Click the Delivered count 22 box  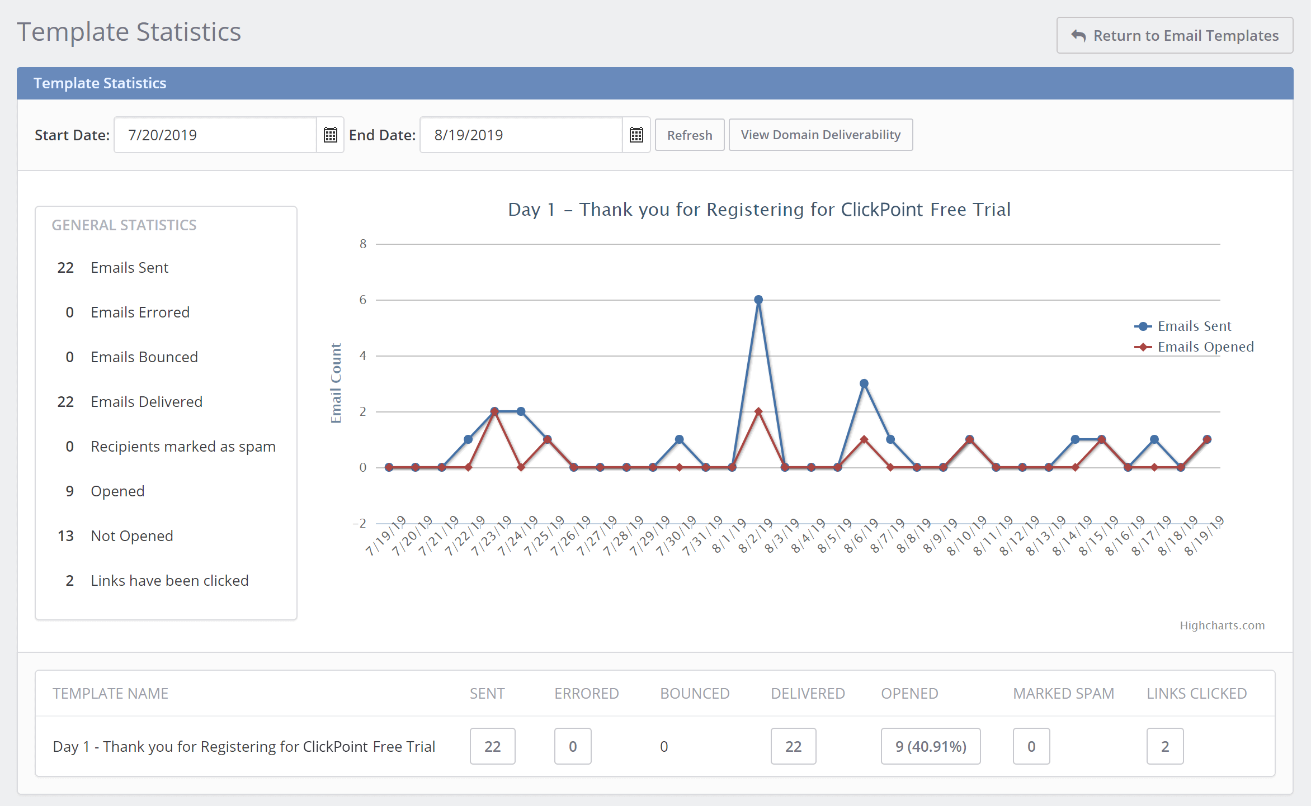(x=793, y=746)
